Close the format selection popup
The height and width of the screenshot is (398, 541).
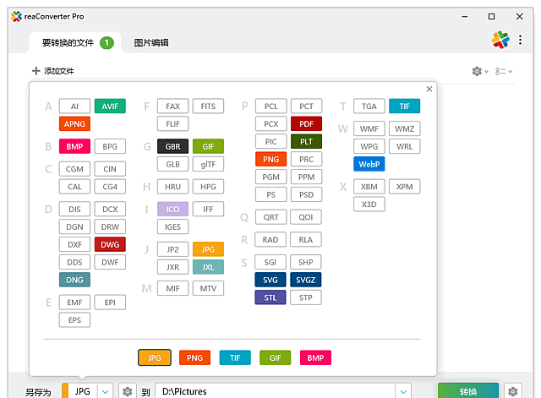point(429,89)
